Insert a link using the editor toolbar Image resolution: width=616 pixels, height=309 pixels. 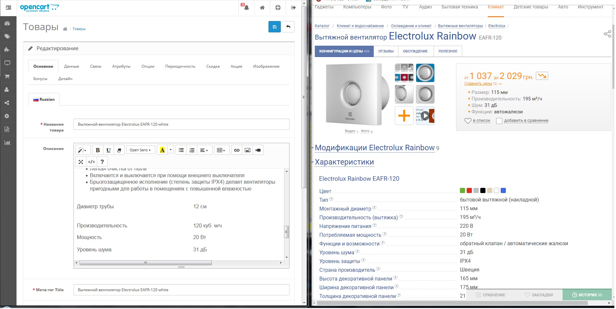pos(237,150)
